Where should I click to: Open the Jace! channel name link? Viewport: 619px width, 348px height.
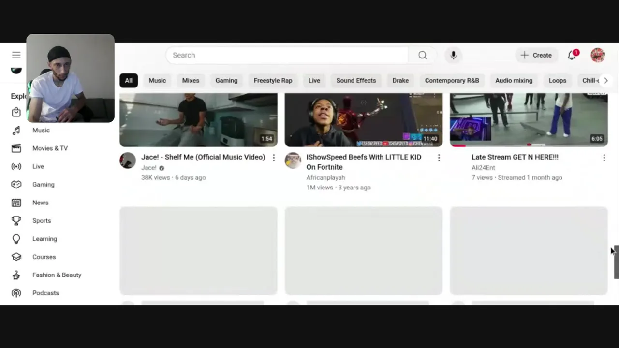[x=149, y=168]
